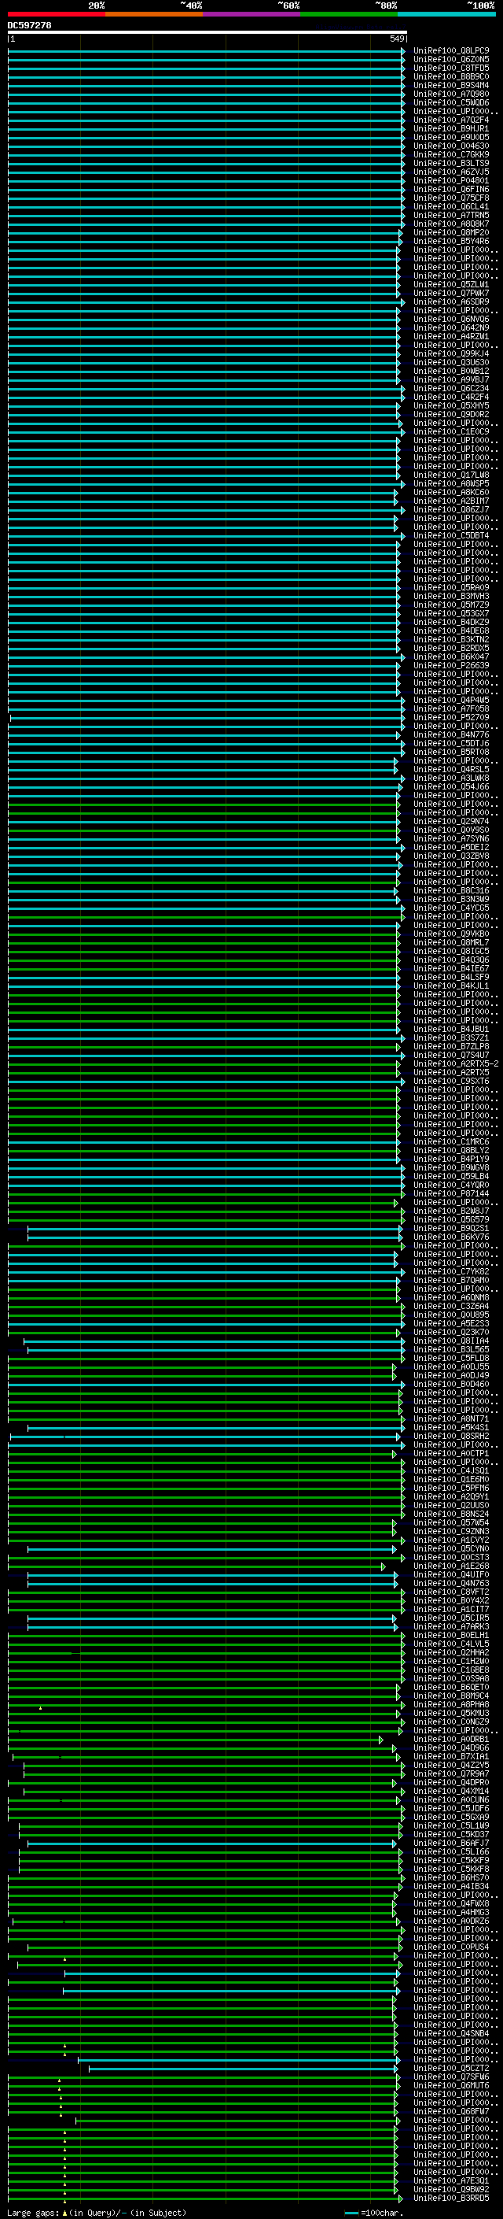Click the white query sequence bar

(x=207, y=31)
